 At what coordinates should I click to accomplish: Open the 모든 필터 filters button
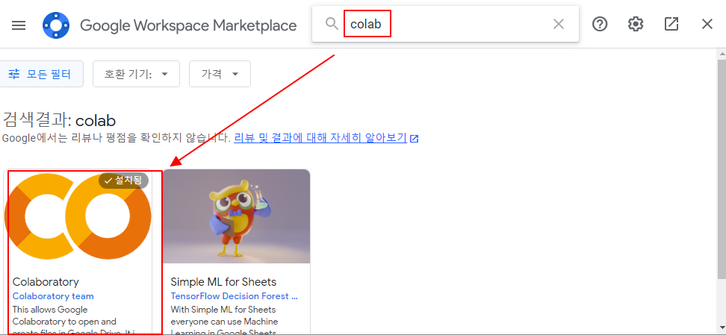pos(41,74)
